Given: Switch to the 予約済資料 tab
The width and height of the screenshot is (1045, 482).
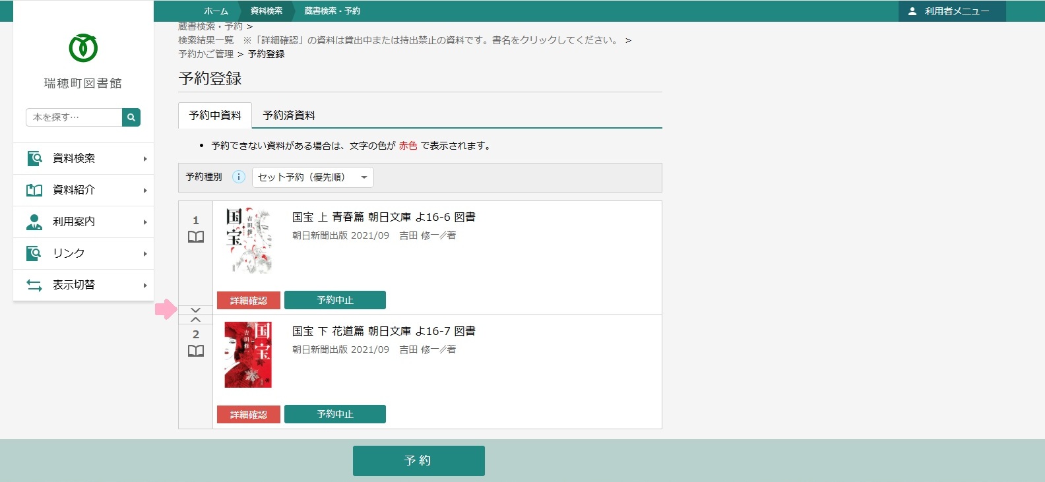Looking at the screenshot, I should (289, 115).
